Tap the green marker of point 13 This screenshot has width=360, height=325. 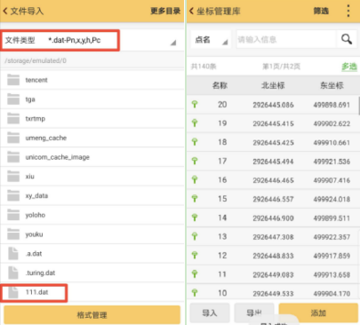point(195,236)
